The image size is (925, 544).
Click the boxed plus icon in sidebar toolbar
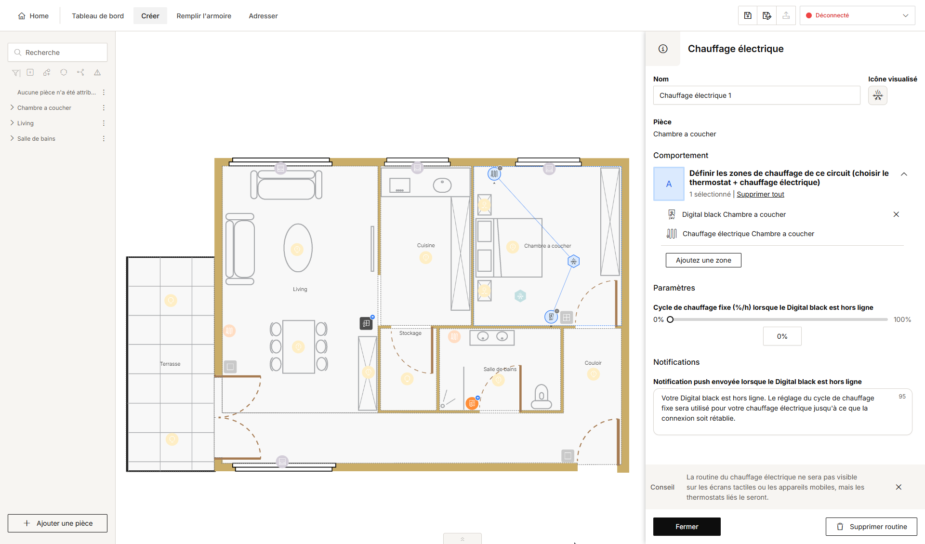[x=30, y=72]
